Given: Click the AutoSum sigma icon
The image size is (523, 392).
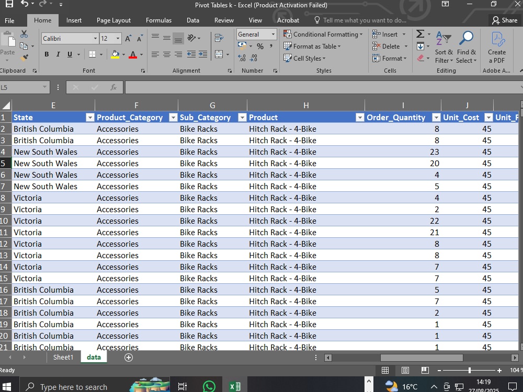Looking at the screenshot, I should click(420, 33).
